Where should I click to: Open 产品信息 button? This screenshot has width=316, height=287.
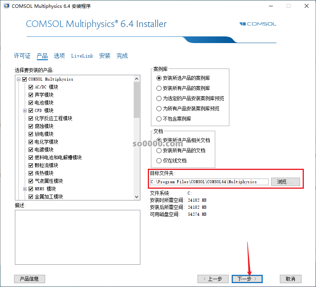(x=29, y=279)
